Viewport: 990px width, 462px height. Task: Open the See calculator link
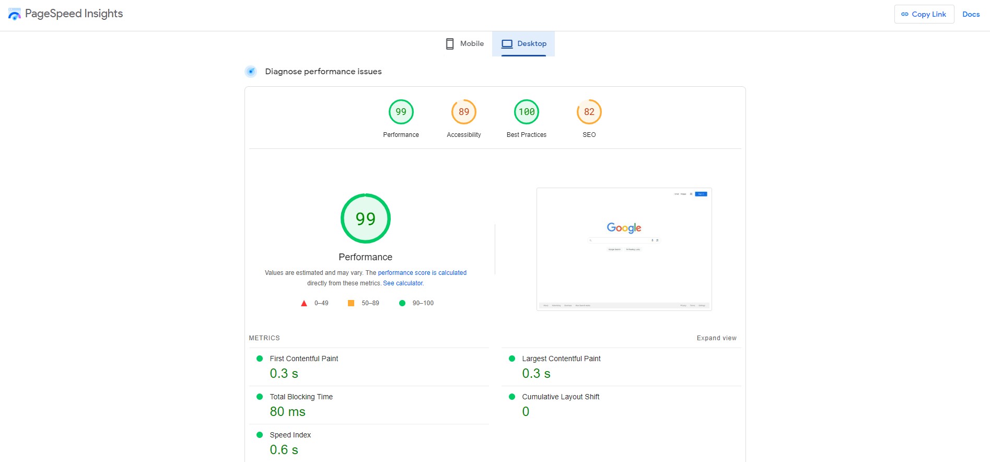coord(403,283)
